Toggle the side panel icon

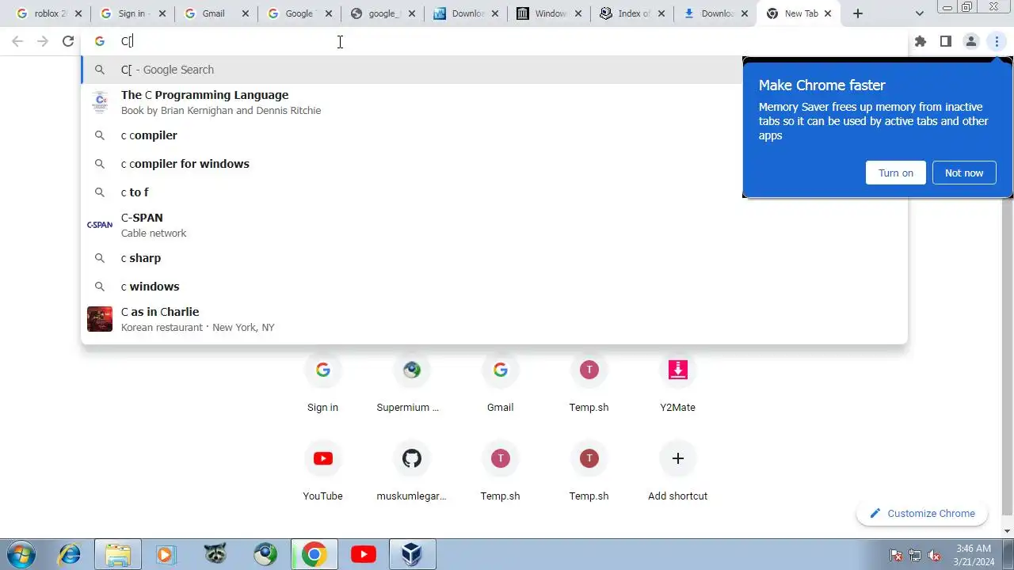(x=945, y=41)
